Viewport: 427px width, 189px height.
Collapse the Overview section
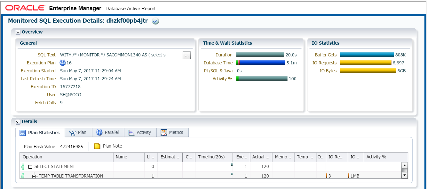pos(18,32)
